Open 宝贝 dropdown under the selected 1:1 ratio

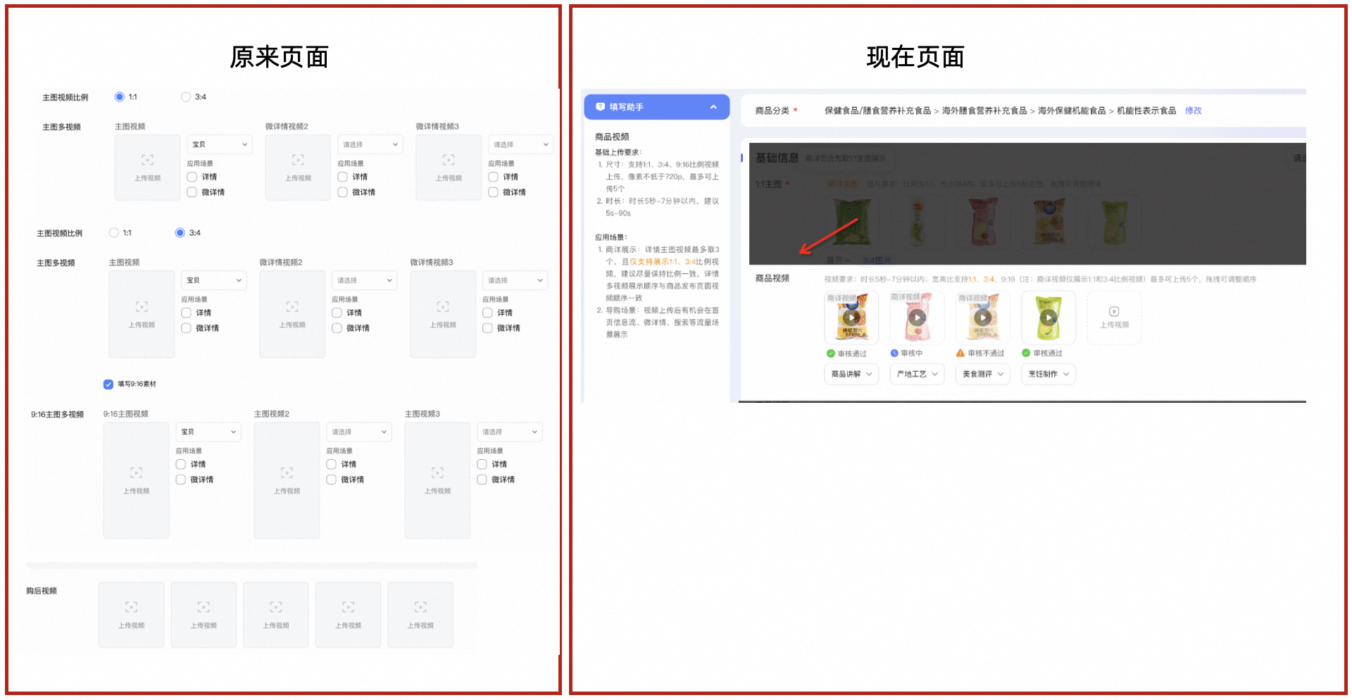[220, 144]
